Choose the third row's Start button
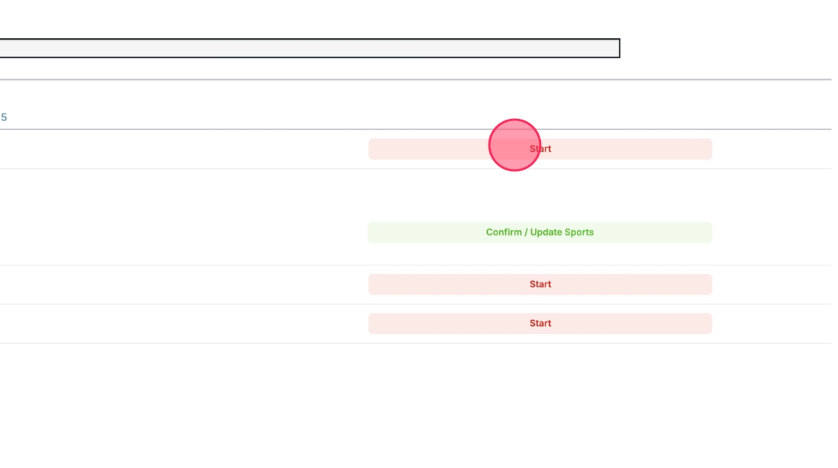The width and height of the screenshot is (838, 468). pos(539,284)
